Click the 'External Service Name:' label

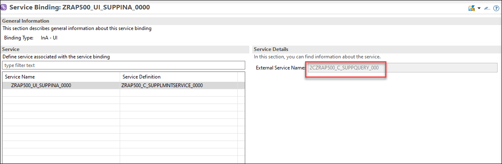pos(281,68)
